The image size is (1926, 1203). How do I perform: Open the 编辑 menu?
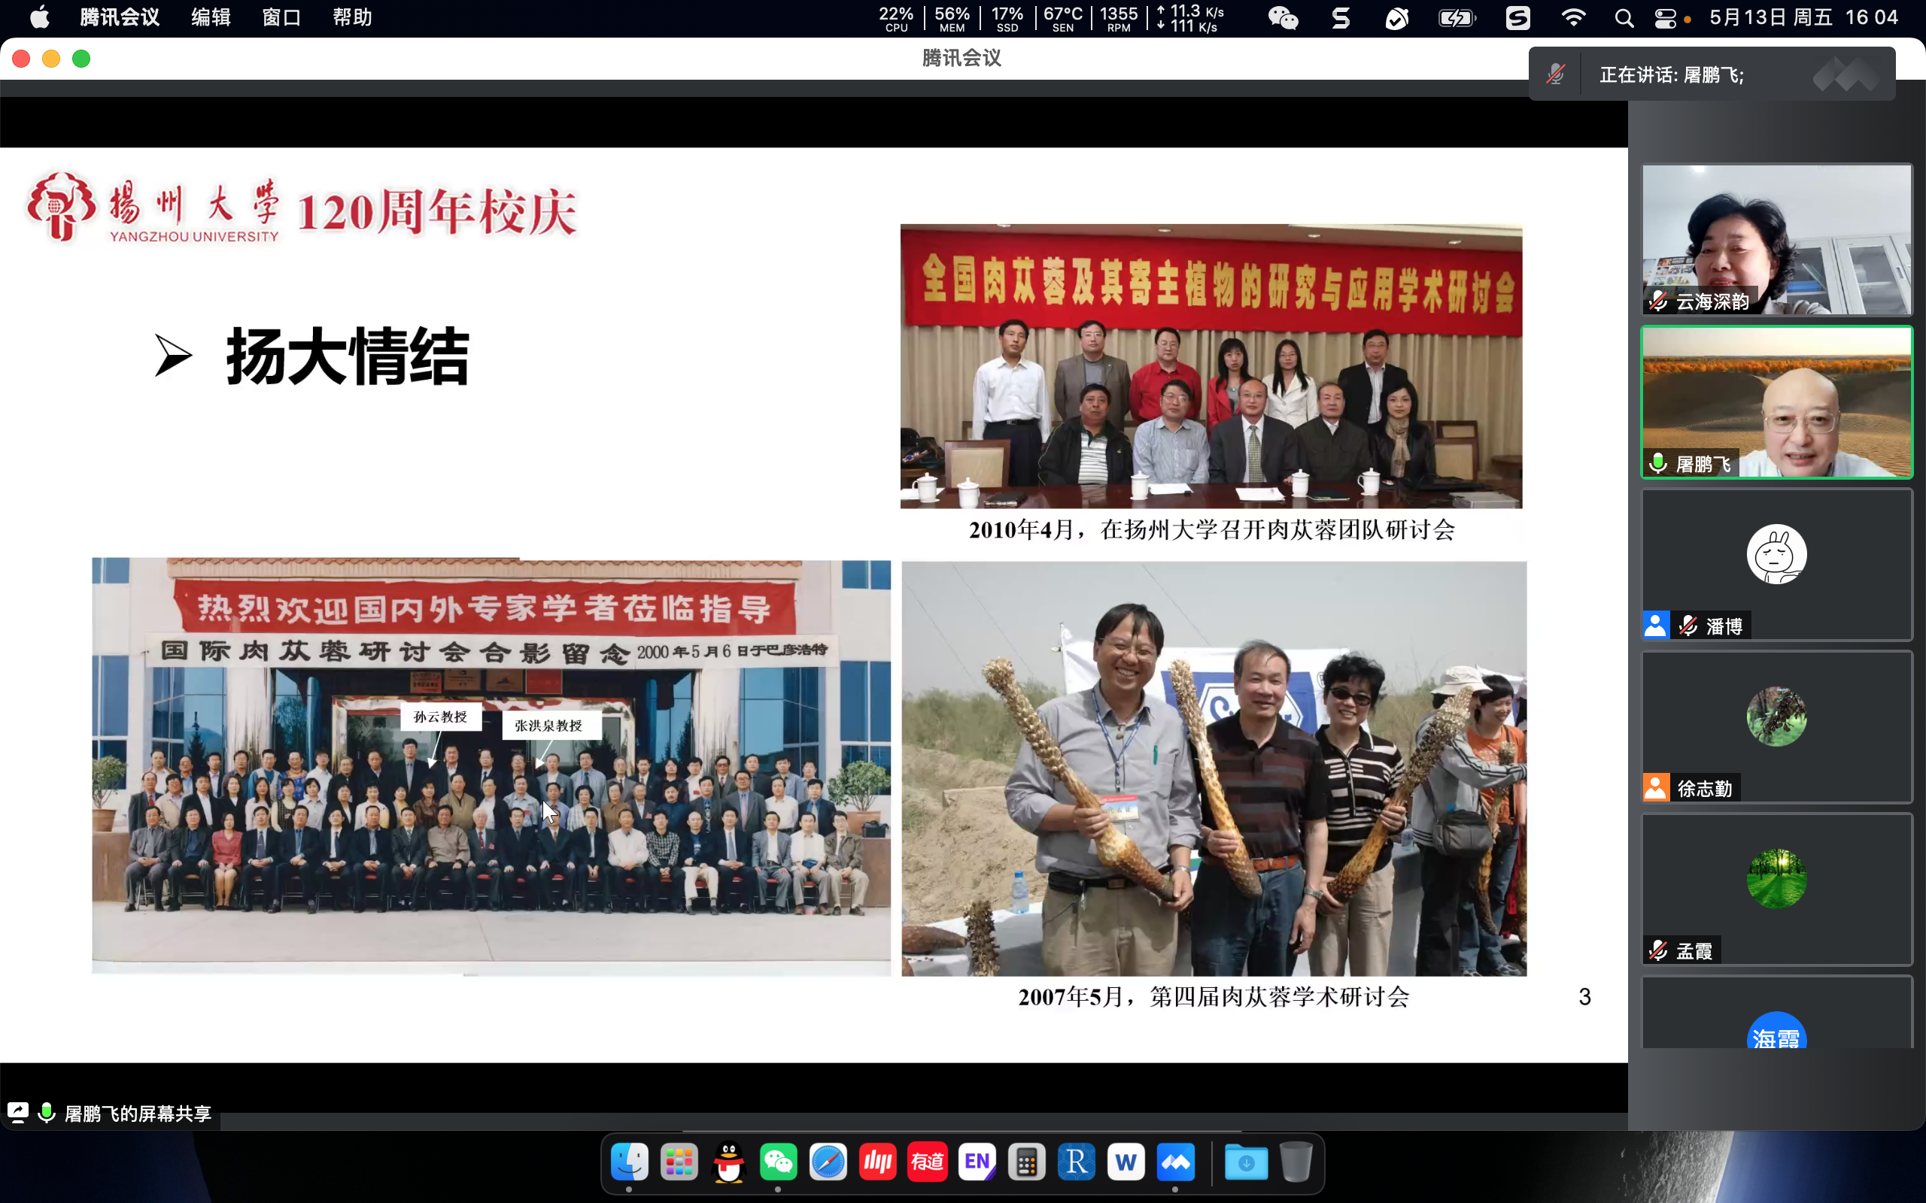[x=210, y=17]
